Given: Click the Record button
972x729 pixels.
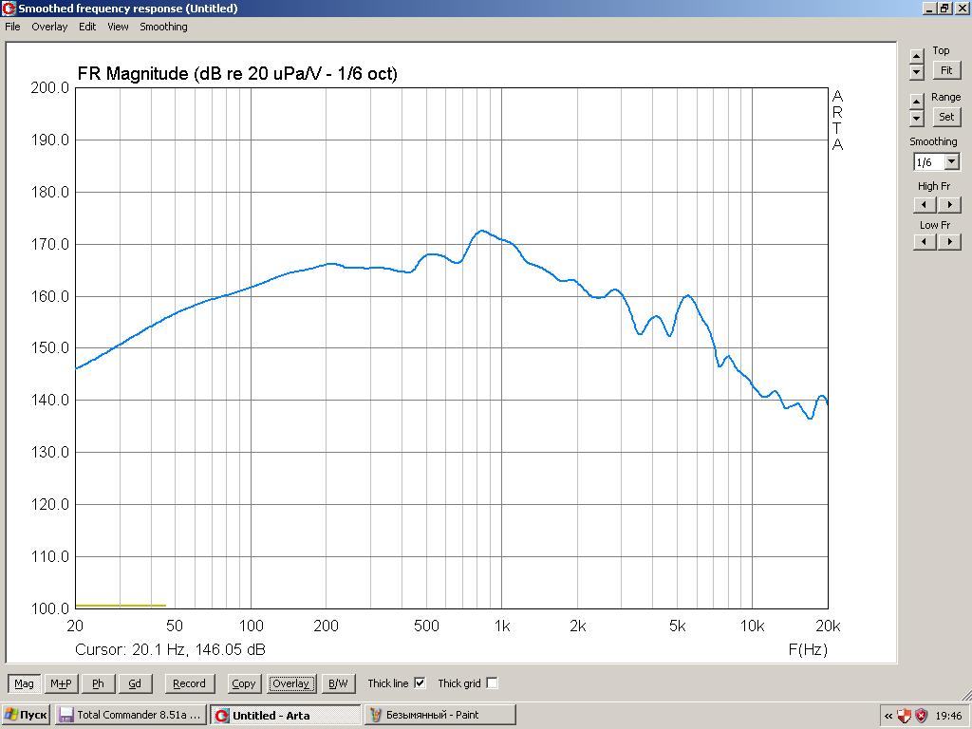Looking at the screenshot, I should 189,683.
